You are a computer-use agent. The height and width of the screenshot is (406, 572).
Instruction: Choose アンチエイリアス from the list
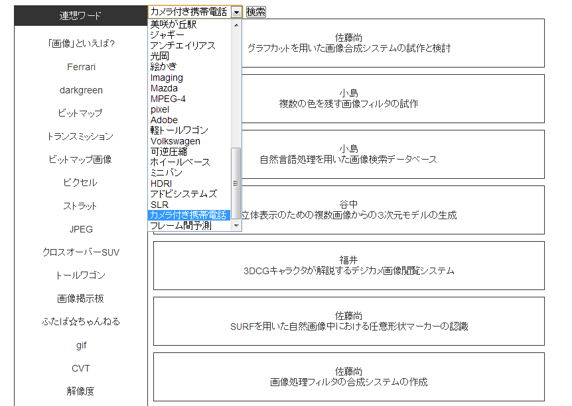point(189,46)
